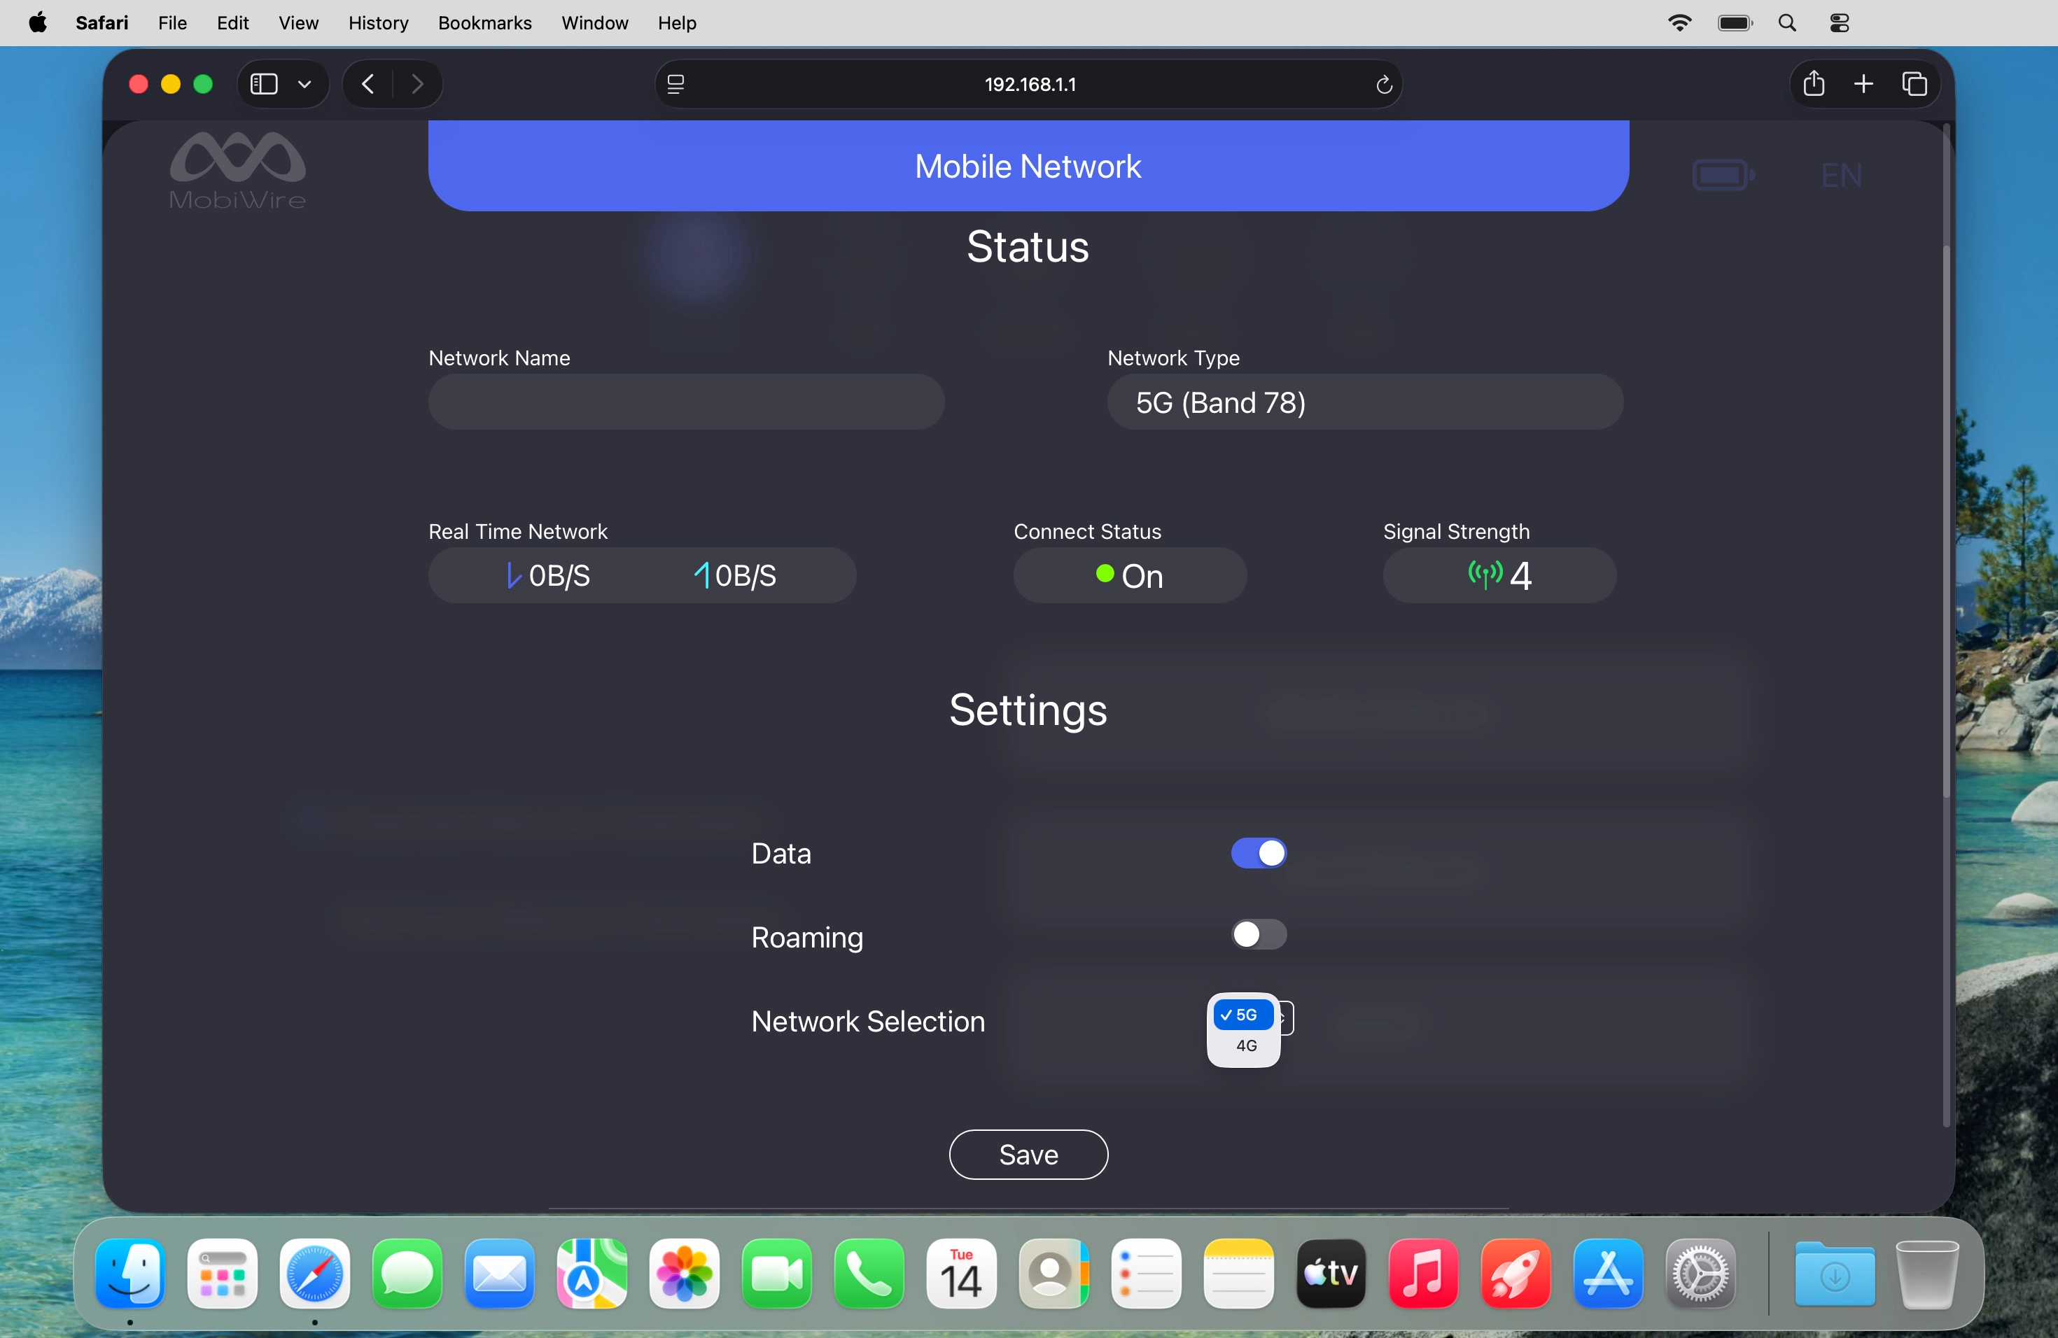Open a new Safari tab
The width and height of the screenshot is (2058, 1338).
coord(1864,83)
